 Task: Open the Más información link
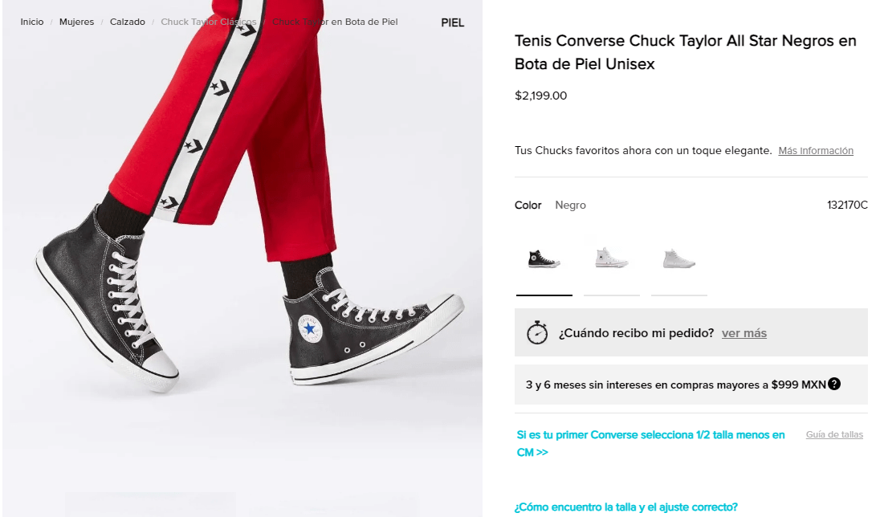point(816,151)
